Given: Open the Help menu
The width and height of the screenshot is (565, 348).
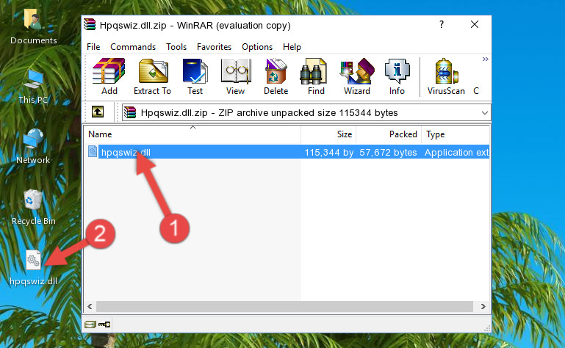Looking at the screenshot, I should [292, 47].
